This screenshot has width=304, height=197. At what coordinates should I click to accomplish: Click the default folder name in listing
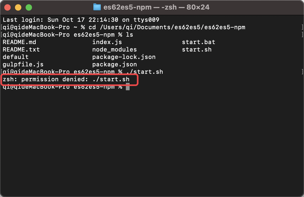tap(15, 57)
